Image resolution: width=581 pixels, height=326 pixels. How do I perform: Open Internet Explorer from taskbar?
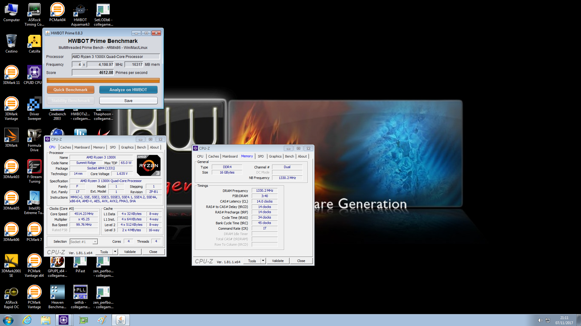[x=27, y=320]
